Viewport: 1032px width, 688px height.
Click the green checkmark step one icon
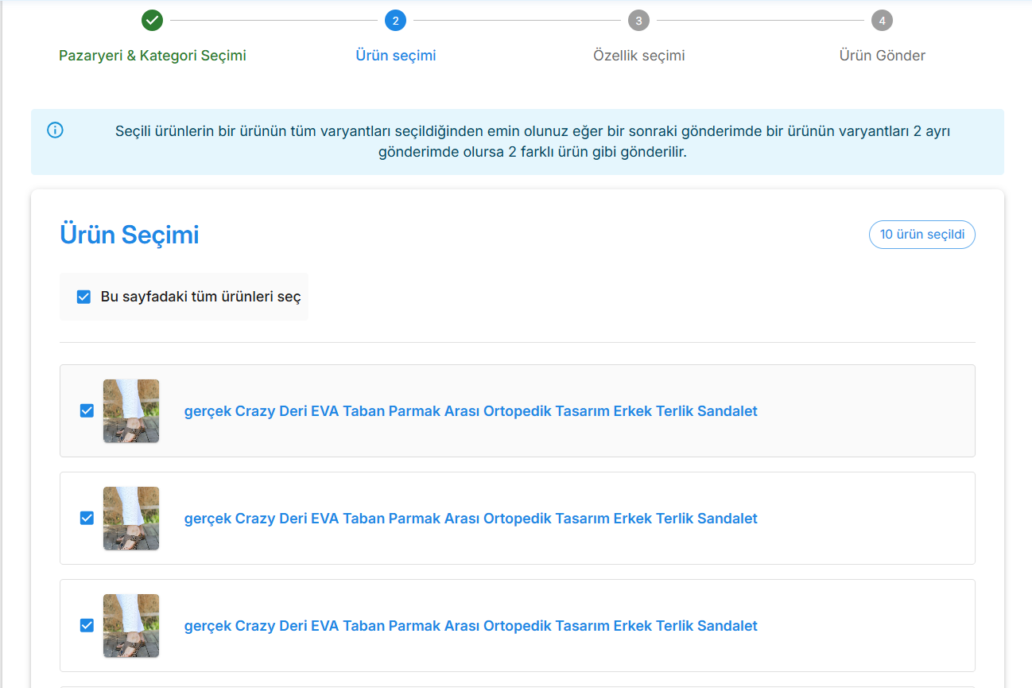(x=152, y=21)
